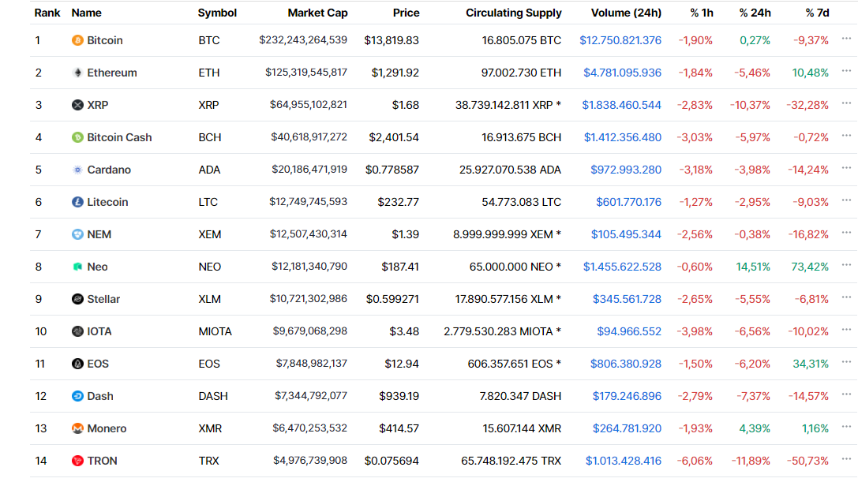Click the Cardano logo icon
Viewport: 858px width, 482px height.
(77, 170)
